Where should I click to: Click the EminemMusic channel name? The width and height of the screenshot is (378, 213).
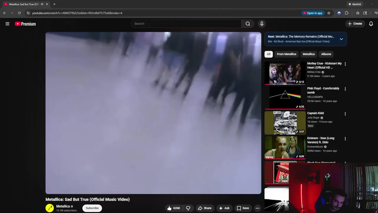pyautogui.click(x=315, y=147)
